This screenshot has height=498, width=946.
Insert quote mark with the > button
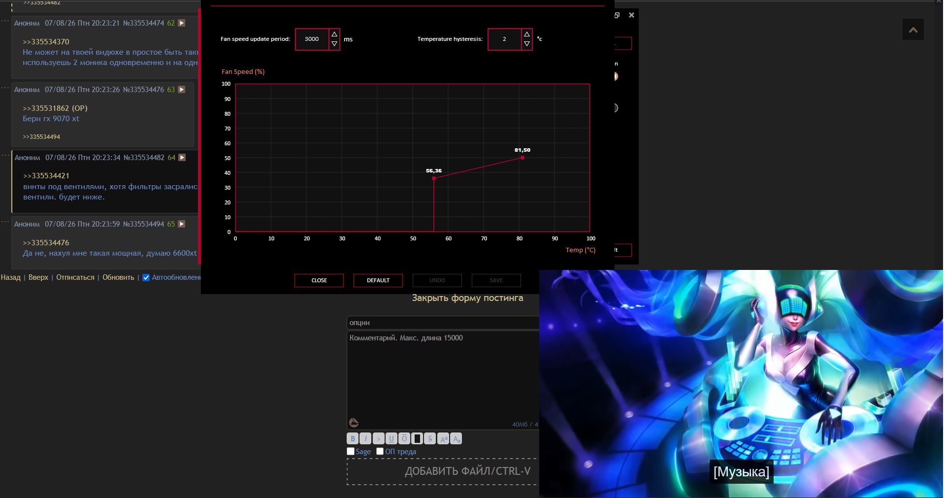click(378, 438)
